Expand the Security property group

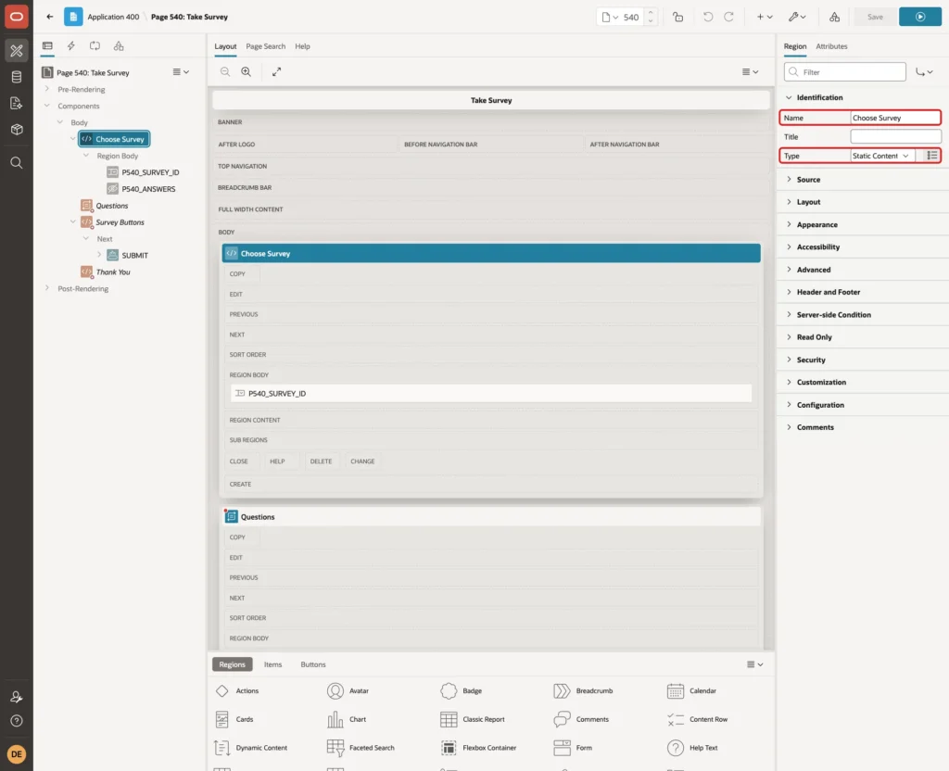[789, 360]
